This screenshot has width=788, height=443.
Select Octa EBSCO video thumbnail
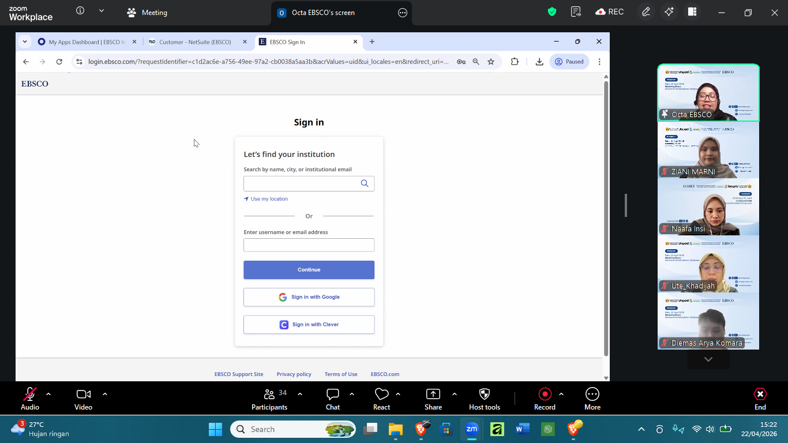point(708,93)
